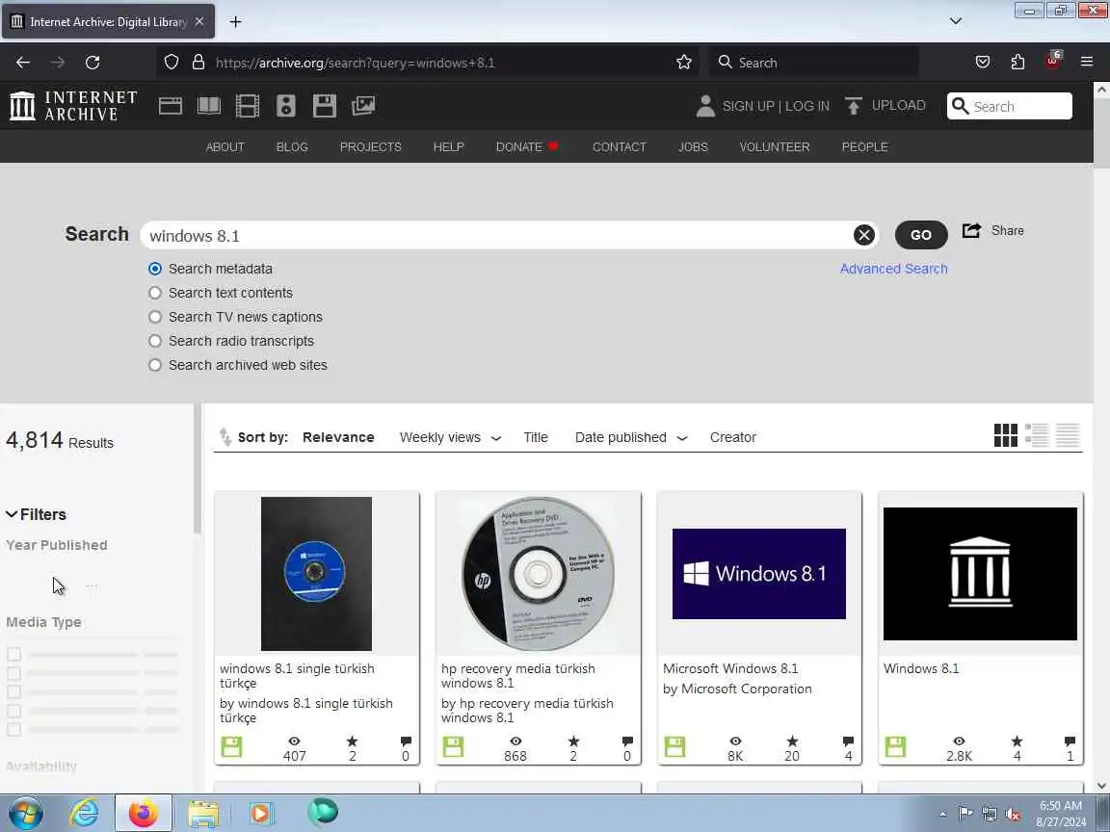
Task: Click the upload arrow icon
Action: pyautogui.click(x=854, y=106)
